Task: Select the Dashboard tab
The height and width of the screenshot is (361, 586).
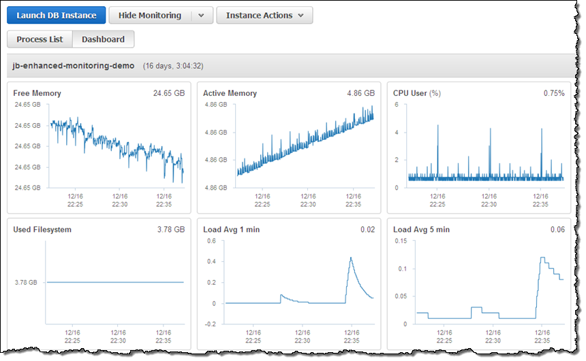Action: [x=103, y=39]
